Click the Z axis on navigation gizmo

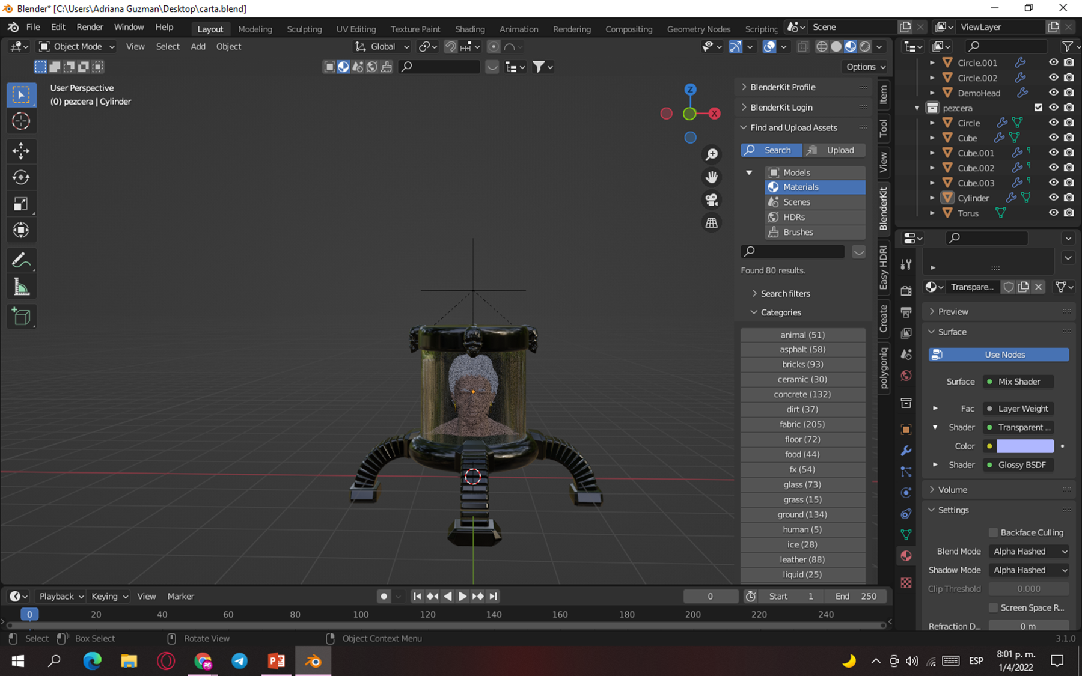pyautogui.click(x=690, y=89)
